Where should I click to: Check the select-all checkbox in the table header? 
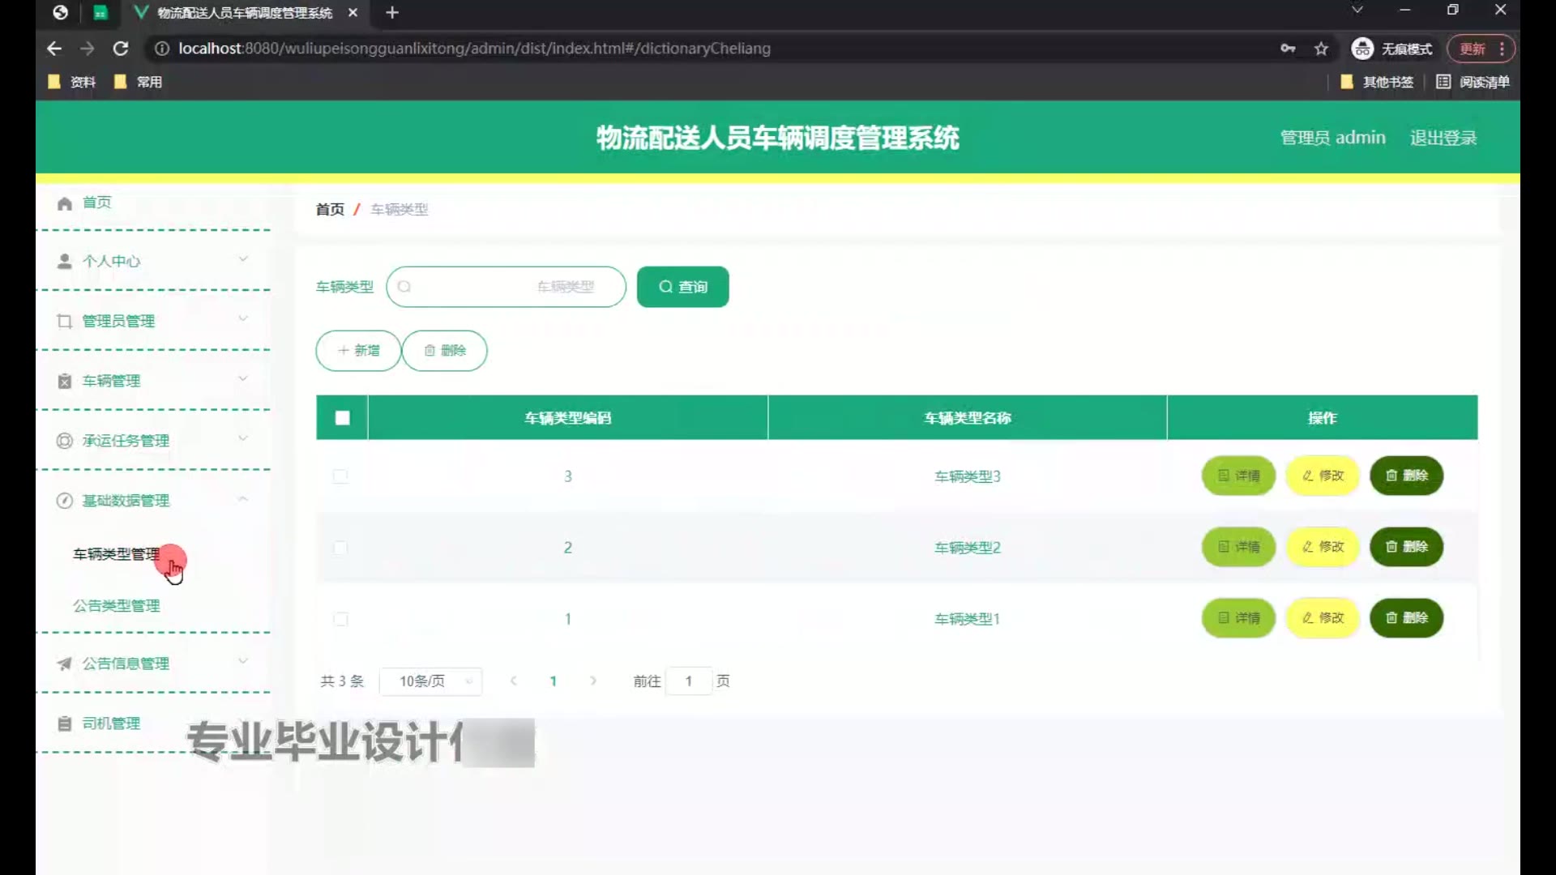[342, 418]
